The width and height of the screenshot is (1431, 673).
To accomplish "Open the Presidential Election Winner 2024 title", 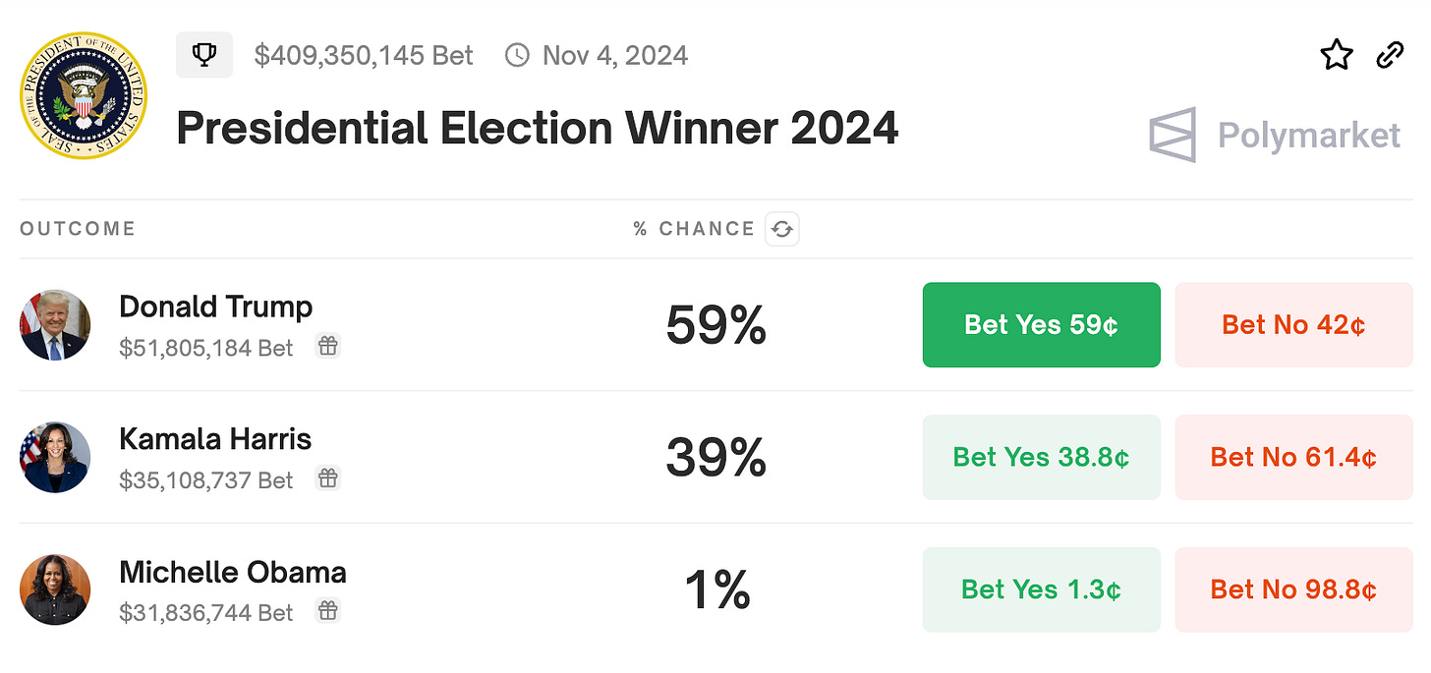I will [537, 129].
